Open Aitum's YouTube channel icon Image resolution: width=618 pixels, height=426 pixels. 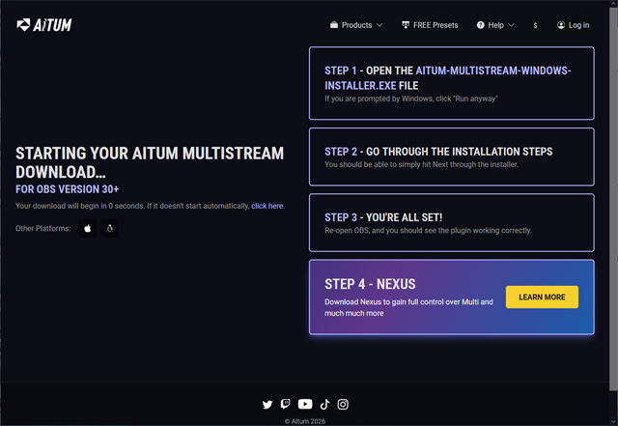click(305, 405)
